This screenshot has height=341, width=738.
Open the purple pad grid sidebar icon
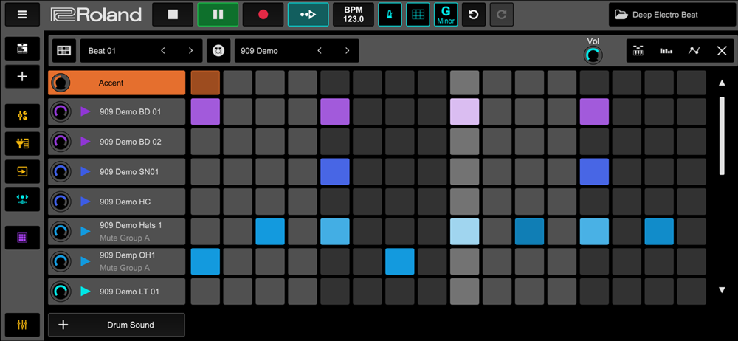click(22, 238)
